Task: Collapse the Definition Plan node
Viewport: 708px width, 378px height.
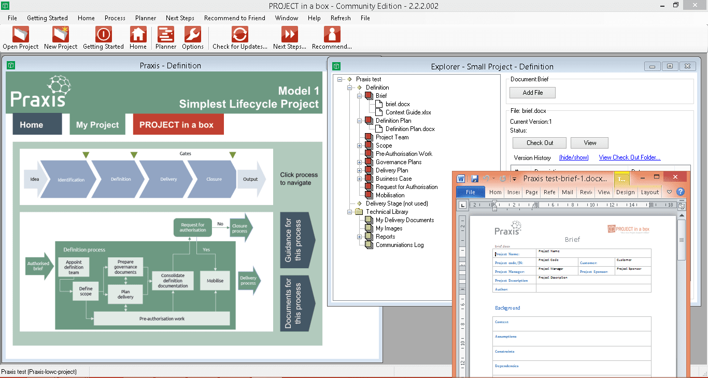Action: pyautogui.click(x=360, y=121)
